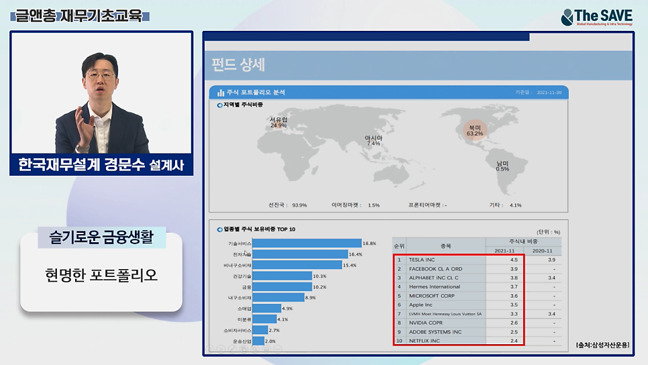The width and height of the screenshot is (648, 365).
Task: Click the magnifier zoom slideshow control
Action: pyautogui.click(x=255, y=350)
